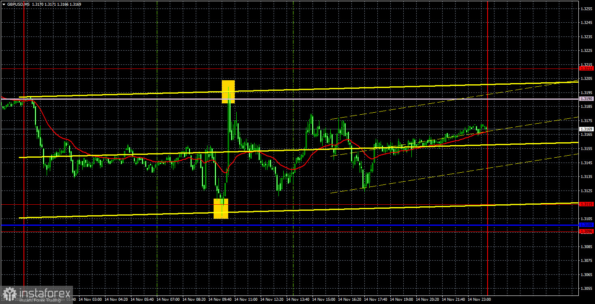Image resolution: width=595 pixels, height=304 pixels.
Task: Open the GBPUSD chart symbol dropdown arrow
Action: click(4, 4)
